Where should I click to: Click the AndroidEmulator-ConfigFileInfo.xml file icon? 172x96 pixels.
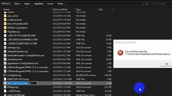click(5, 55)
